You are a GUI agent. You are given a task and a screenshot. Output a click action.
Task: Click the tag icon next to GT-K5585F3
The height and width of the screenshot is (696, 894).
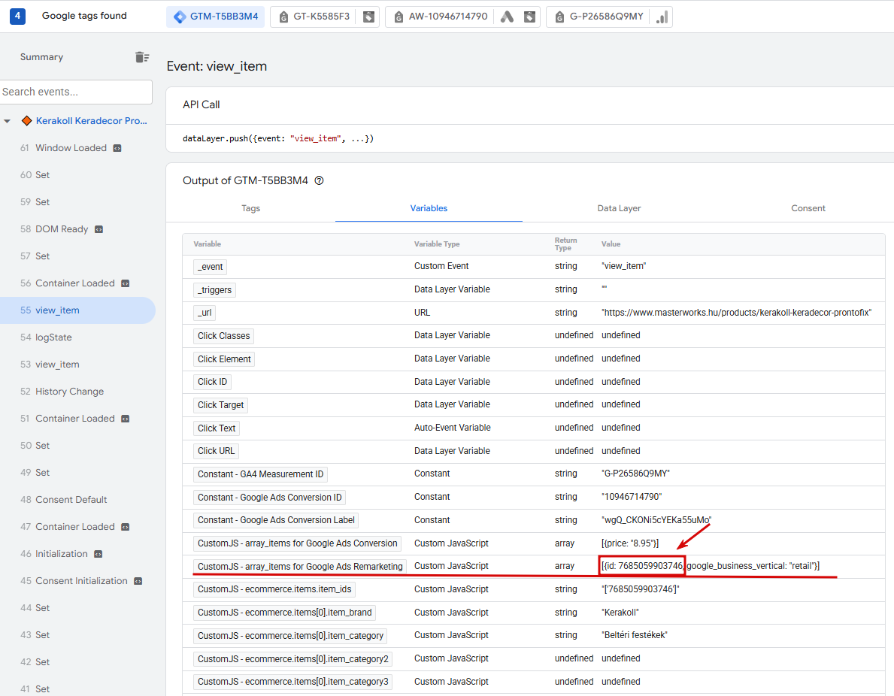369,17
